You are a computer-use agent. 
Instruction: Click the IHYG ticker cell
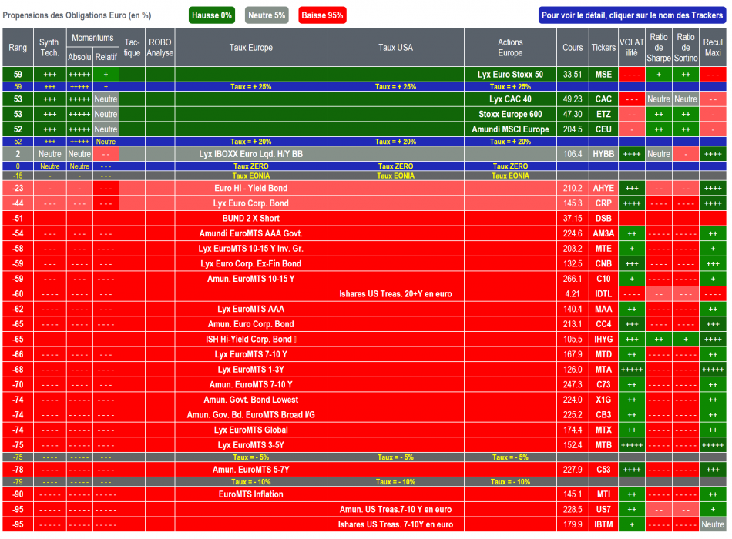(603, 340)
